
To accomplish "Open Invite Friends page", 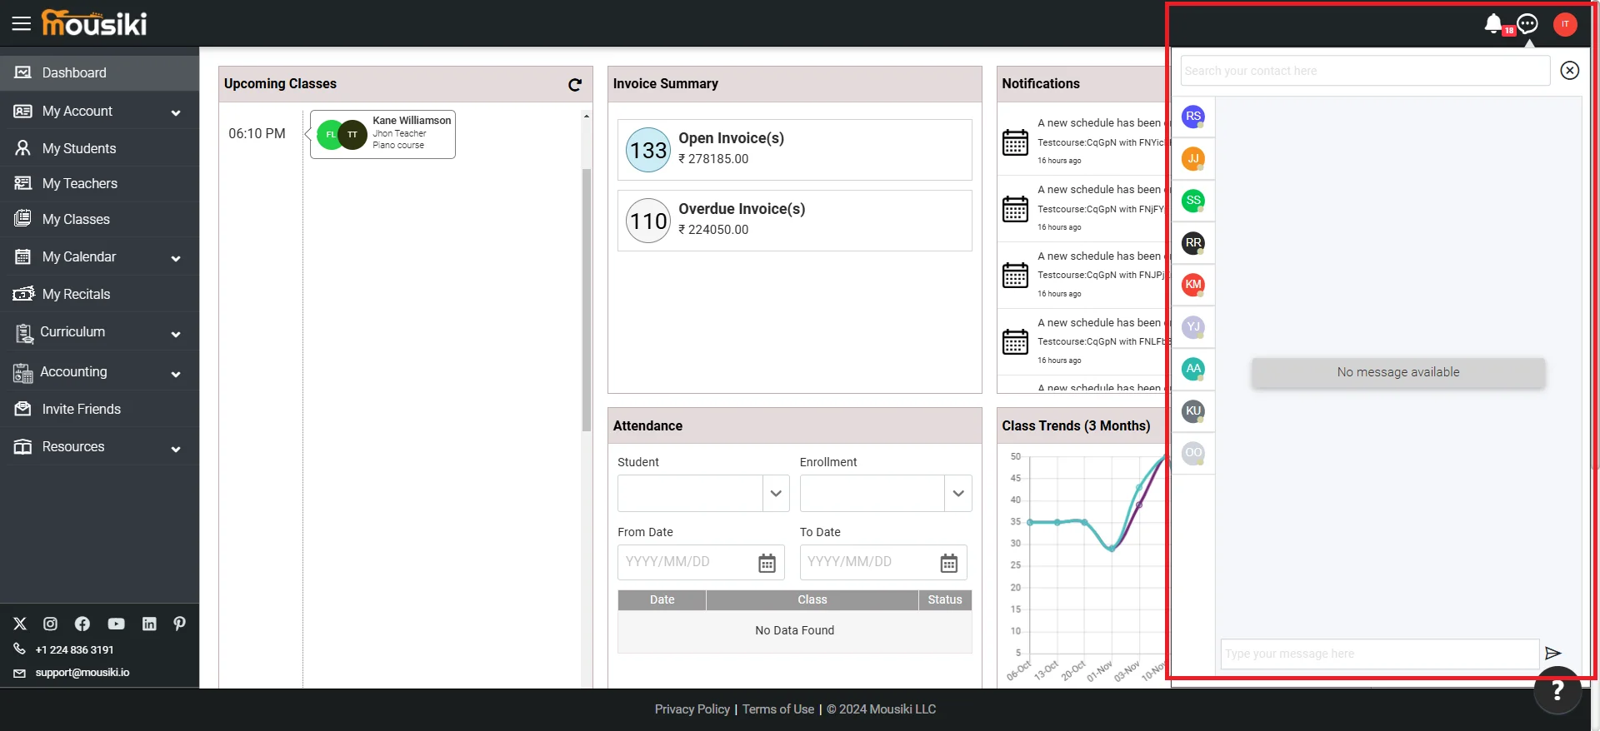I will [99, 410].
